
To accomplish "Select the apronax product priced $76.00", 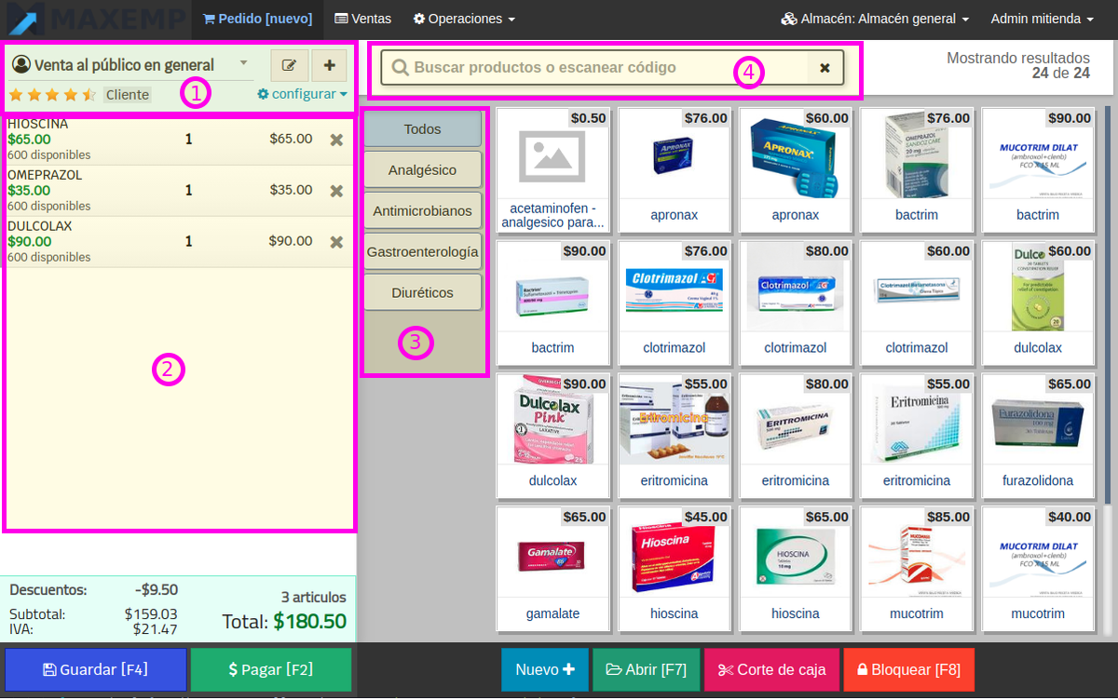I will click(675, 170).
